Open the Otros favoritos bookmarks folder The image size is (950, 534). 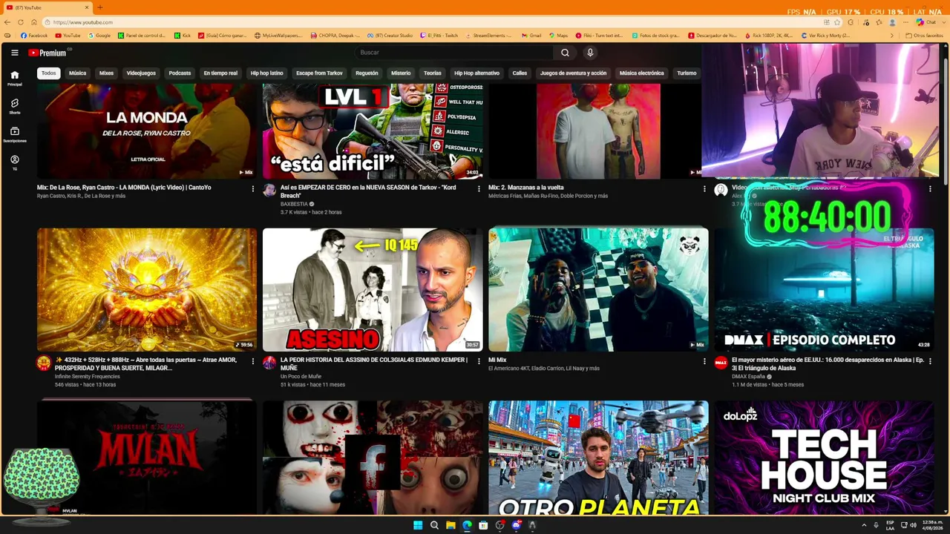coord(924,36)
